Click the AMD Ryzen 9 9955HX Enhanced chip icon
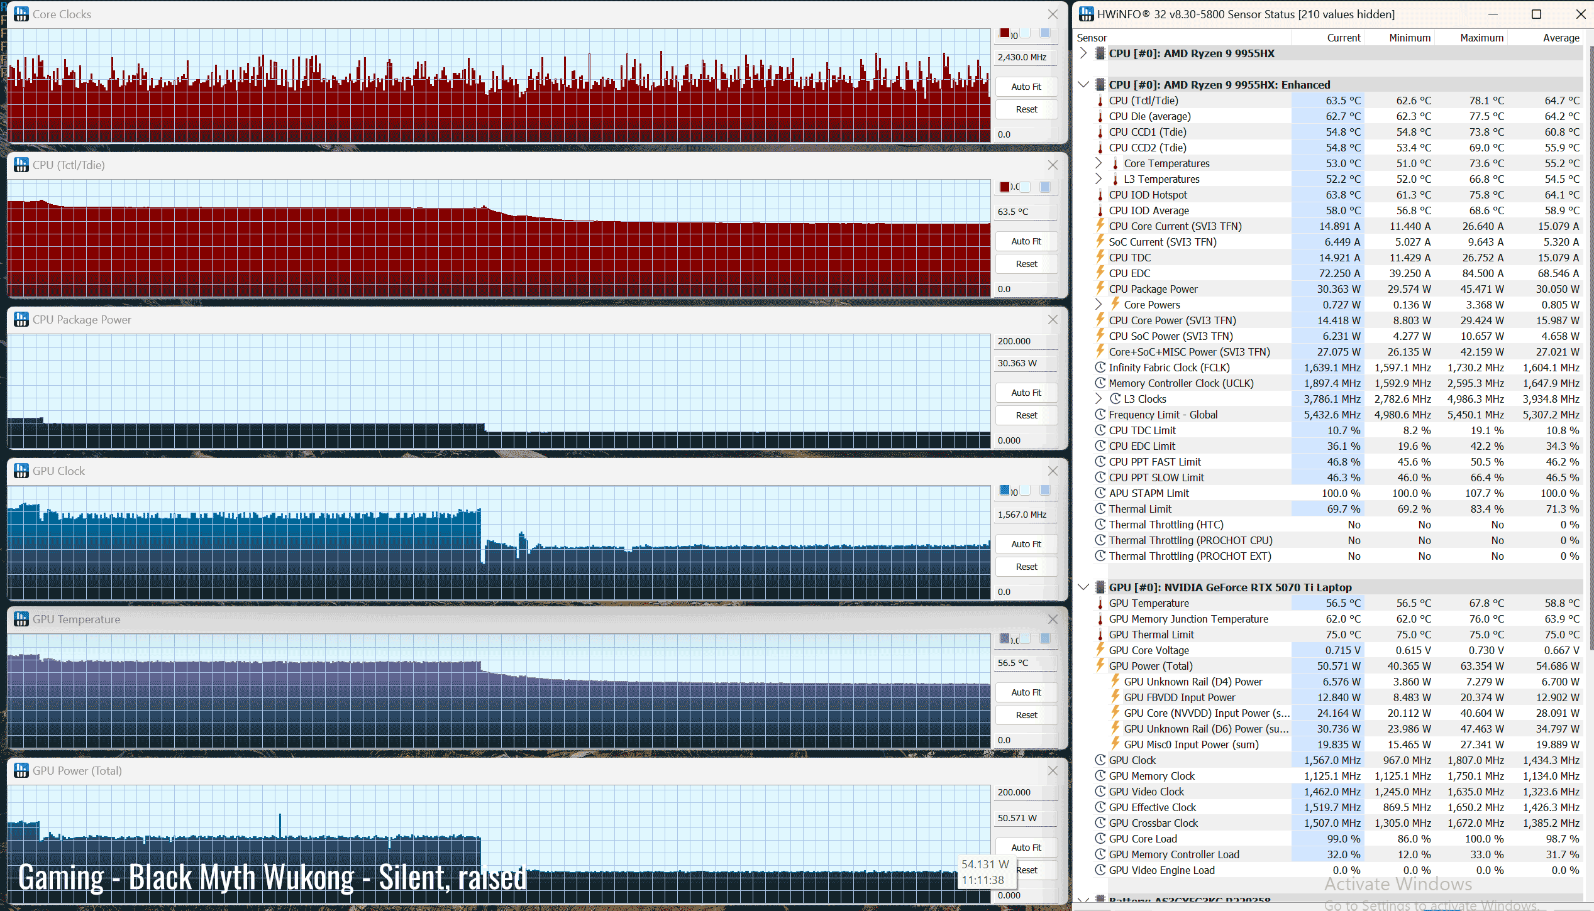1594x911 pixels. 1100,85
